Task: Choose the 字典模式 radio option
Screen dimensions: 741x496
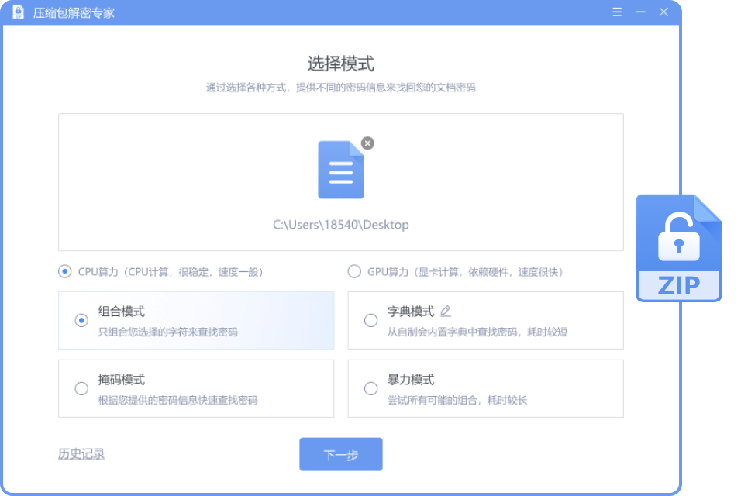Action: pyautogui.click(x=371, y=320)
